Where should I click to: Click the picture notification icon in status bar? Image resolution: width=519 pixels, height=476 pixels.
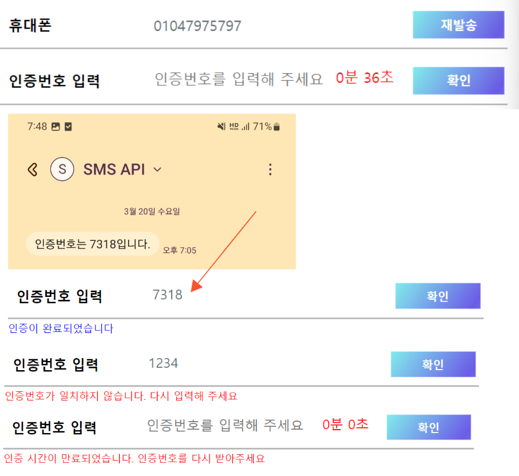click(x=56, y=127)
